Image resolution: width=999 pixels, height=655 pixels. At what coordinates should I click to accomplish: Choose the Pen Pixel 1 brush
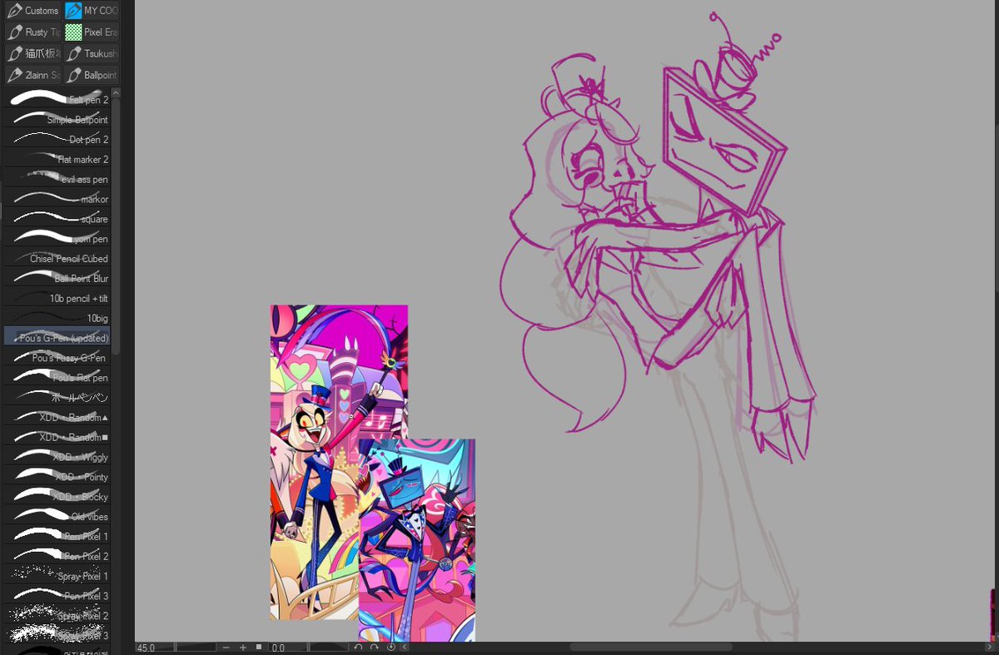[x=57, y=536]
